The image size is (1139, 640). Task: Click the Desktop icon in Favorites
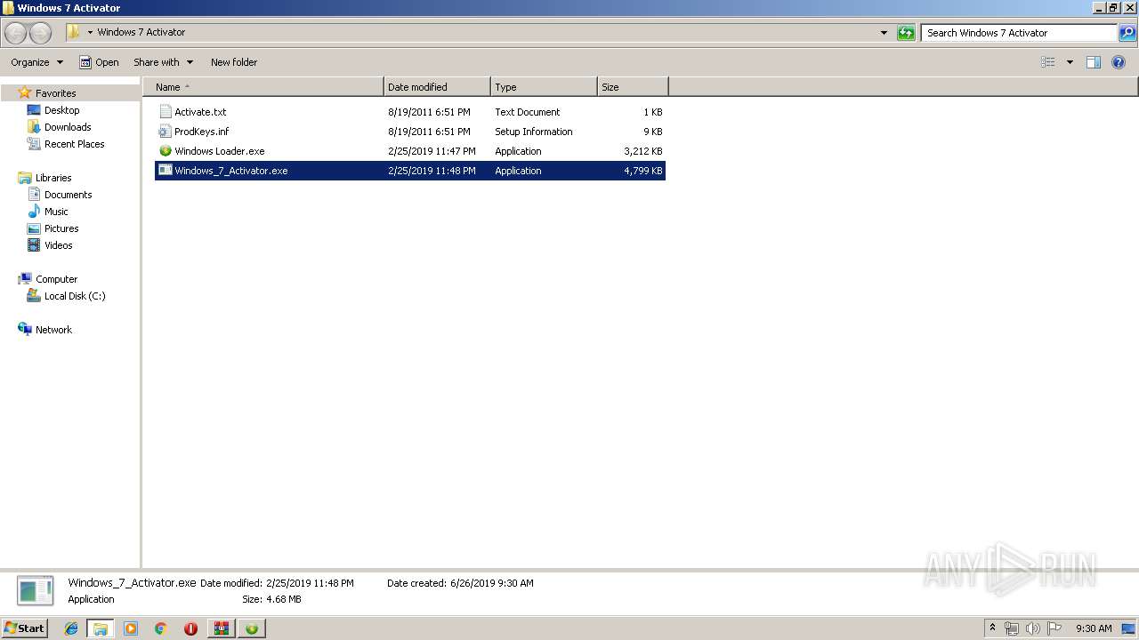tap(34, 110)
